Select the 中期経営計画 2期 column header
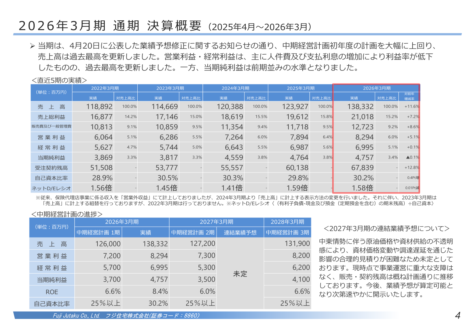 193,233
